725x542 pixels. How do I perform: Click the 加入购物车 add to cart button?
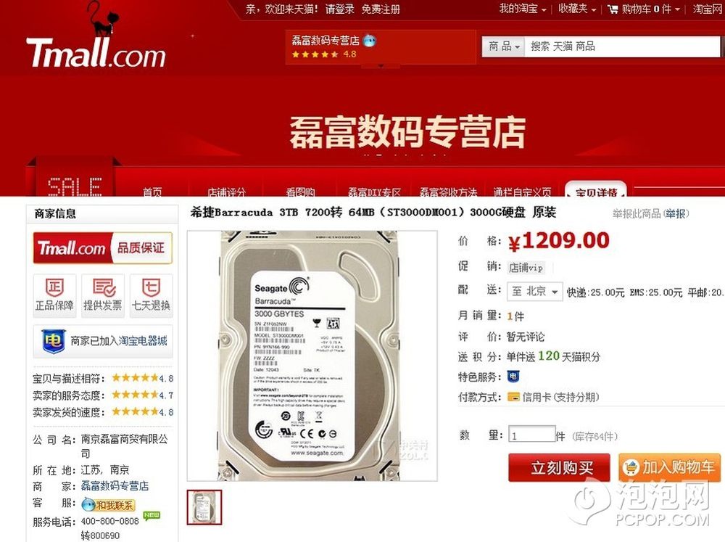tap(669, 467)
